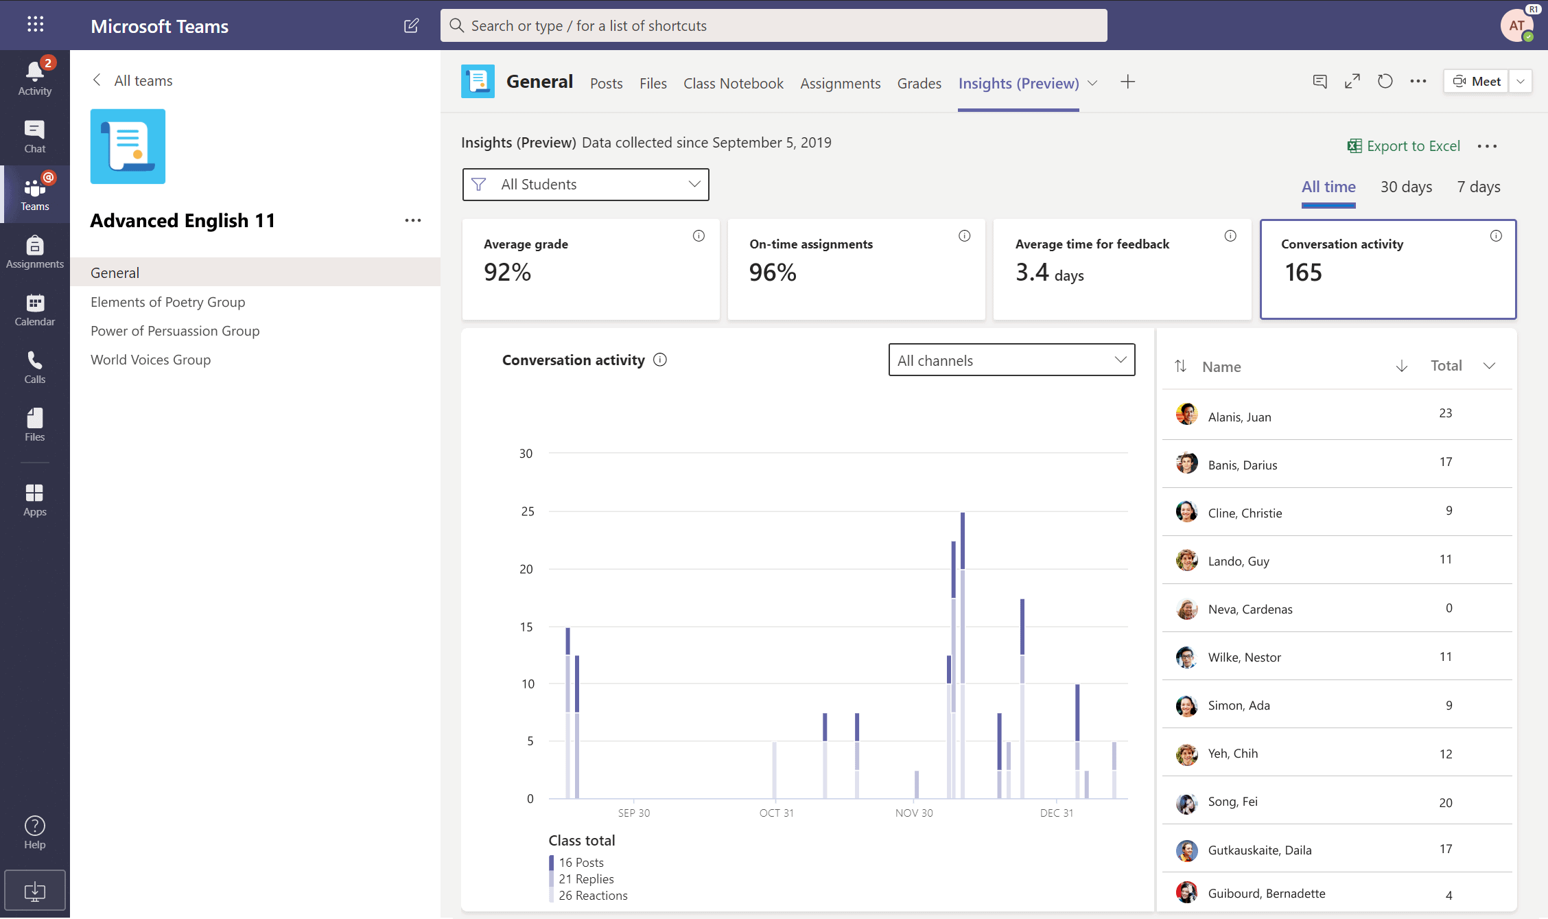Click the reload tab icon
The width and height of the screenshot is (1548, 919).
pos(1385,82)
